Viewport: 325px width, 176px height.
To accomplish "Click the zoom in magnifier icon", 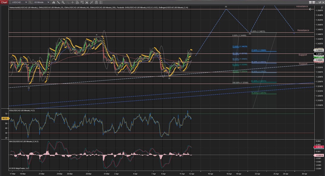I will pos(63,2).
